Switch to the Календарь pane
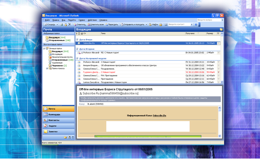 click(58, 114)
